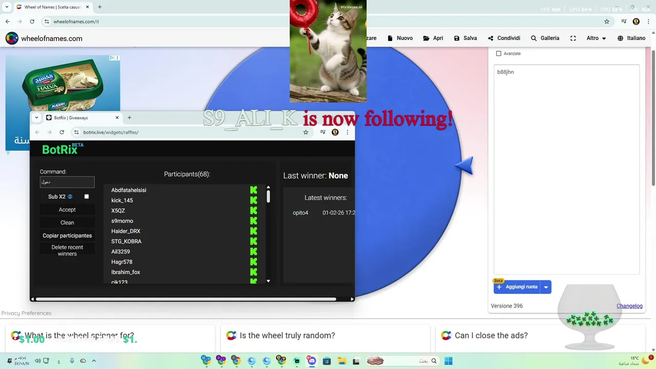Screen dimensions: 656x369
Task: Expand the Aggiungi ruota dropdown arrow
Action: (x=546, y=287)
